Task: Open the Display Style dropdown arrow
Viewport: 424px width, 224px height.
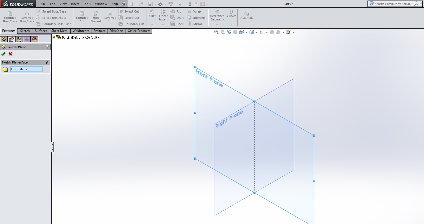Action: (x=257, y=32)
